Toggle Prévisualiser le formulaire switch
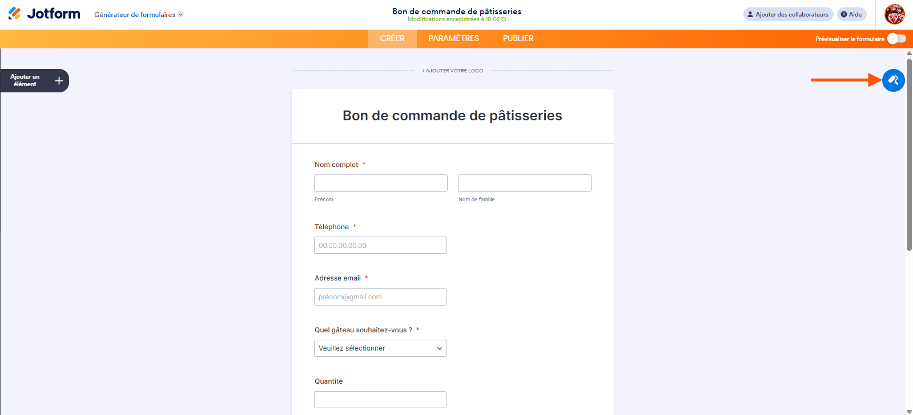 pyautogui.click(x=896, y=39)
